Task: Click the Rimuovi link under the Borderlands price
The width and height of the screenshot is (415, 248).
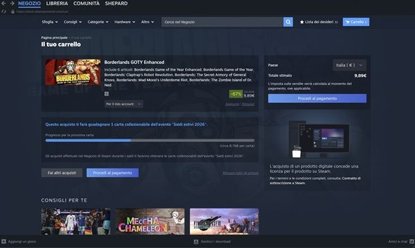Action: [x=248, y=104]
